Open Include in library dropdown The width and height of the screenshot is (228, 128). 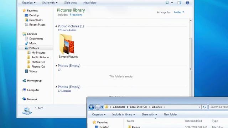[x=124, y=114]
